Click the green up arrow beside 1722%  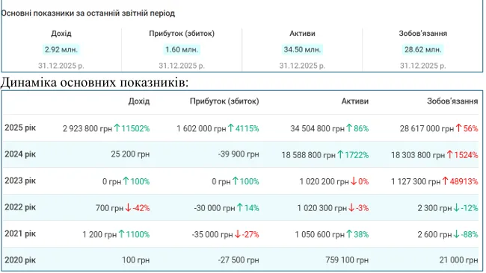click(340, 154)
